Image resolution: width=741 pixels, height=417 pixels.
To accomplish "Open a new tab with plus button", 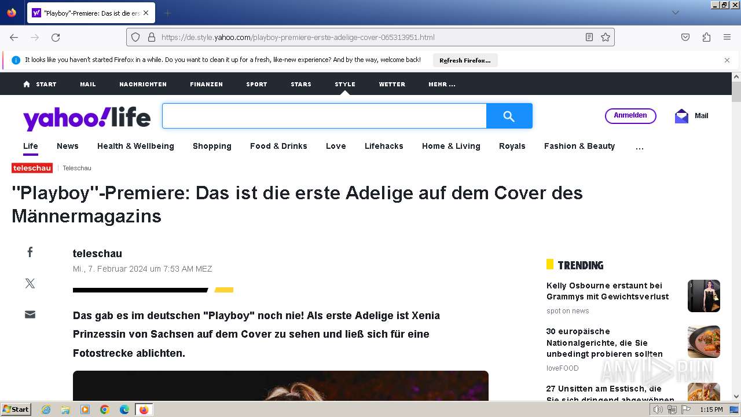I will tap(167, 13).
